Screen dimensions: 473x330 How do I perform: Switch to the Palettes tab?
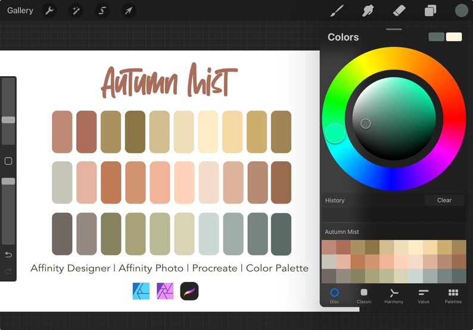coord(453,296)
